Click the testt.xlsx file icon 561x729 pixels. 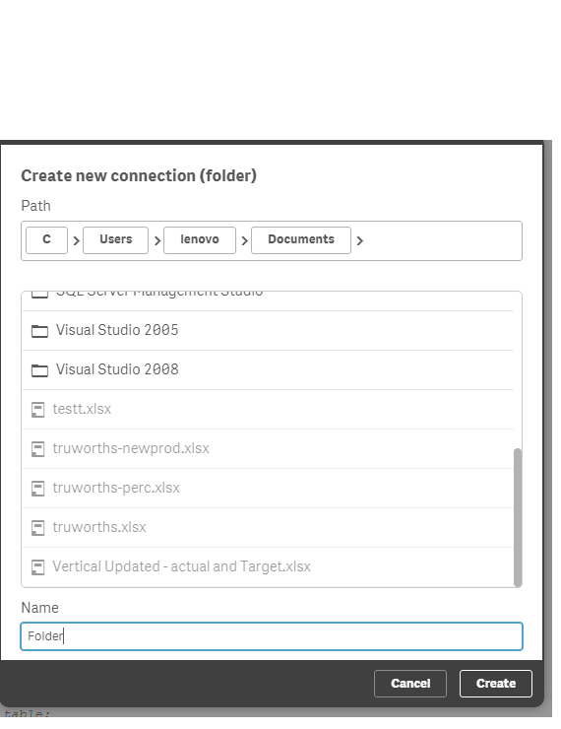point(37,410)
